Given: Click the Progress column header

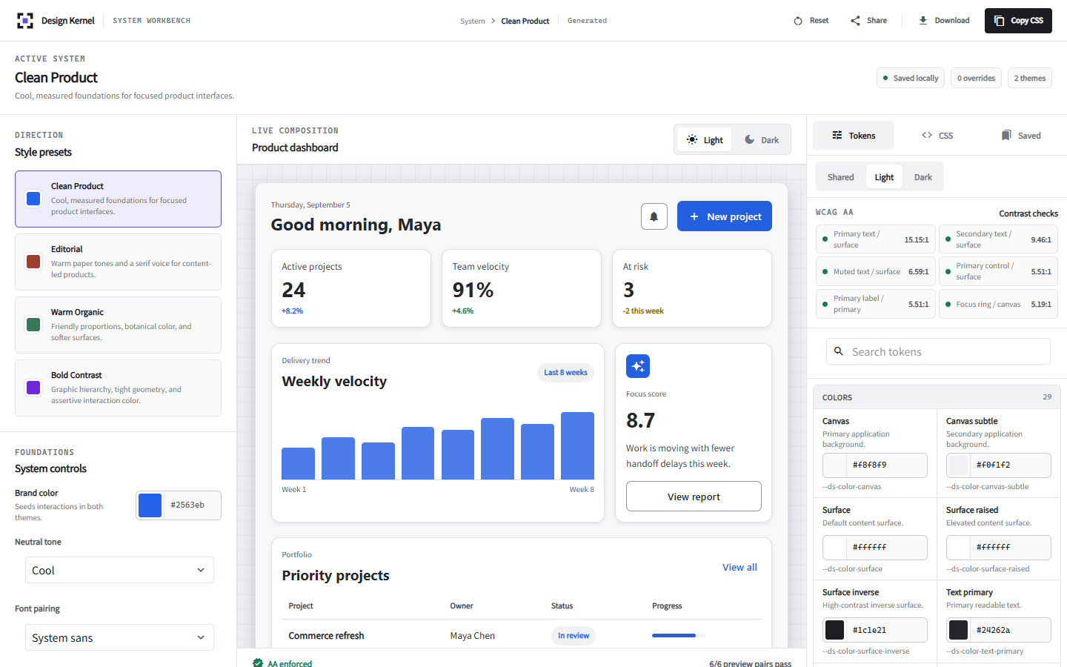Looking at the screenshot, I should click(x=667, y=606).
